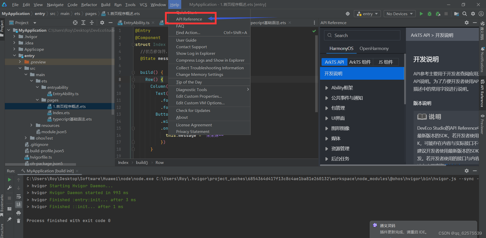Expand UI界面 API category

click(x=327, y=118)
